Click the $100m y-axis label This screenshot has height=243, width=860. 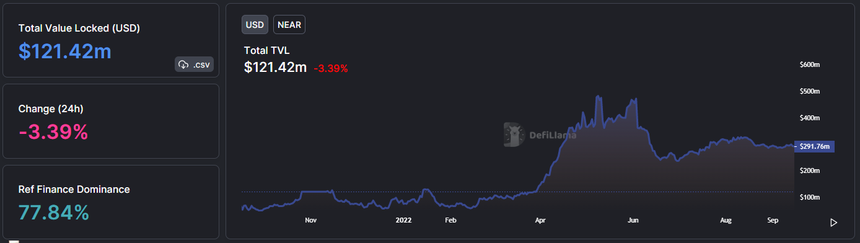(x=810, y=197)
